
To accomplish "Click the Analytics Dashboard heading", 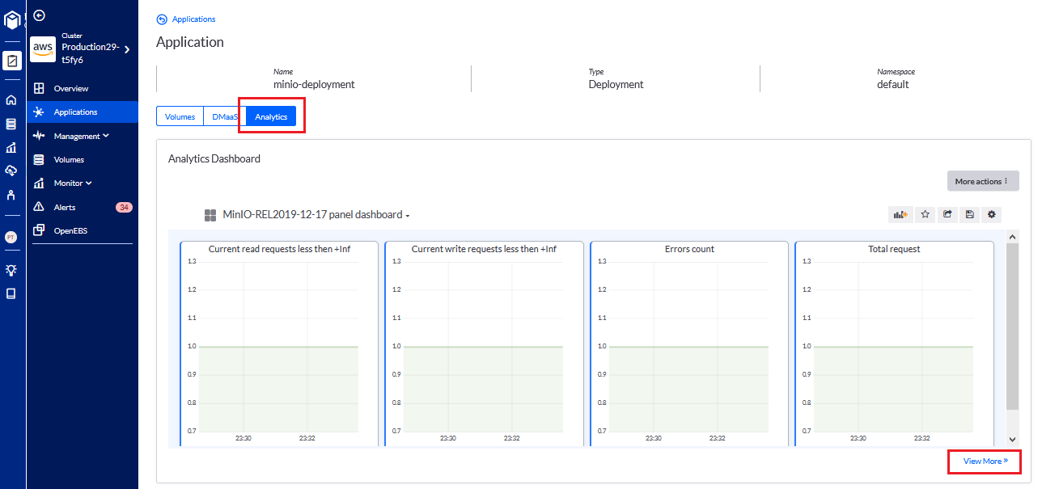I will coord(214,159).
